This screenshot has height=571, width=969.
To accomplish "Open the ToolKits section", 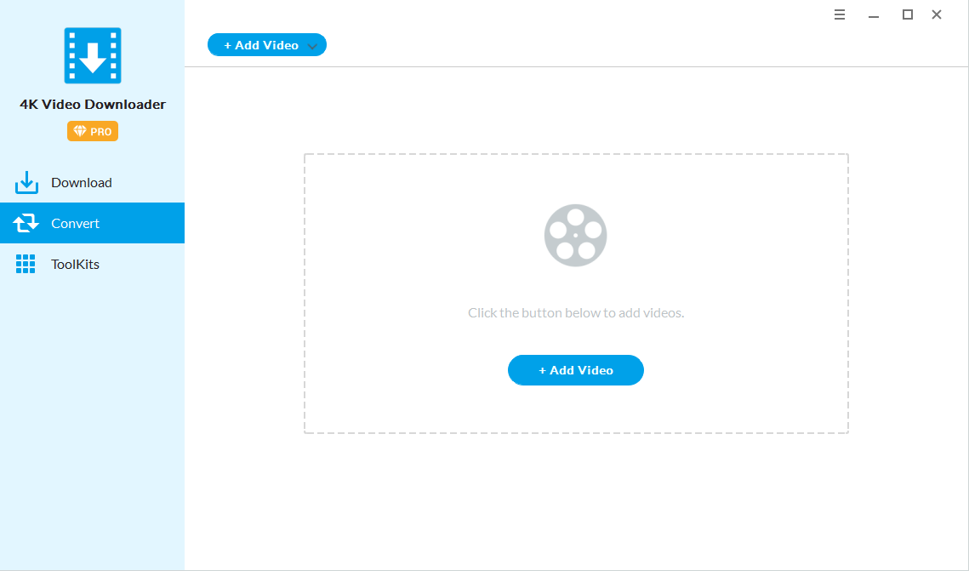I will (92, 264).
